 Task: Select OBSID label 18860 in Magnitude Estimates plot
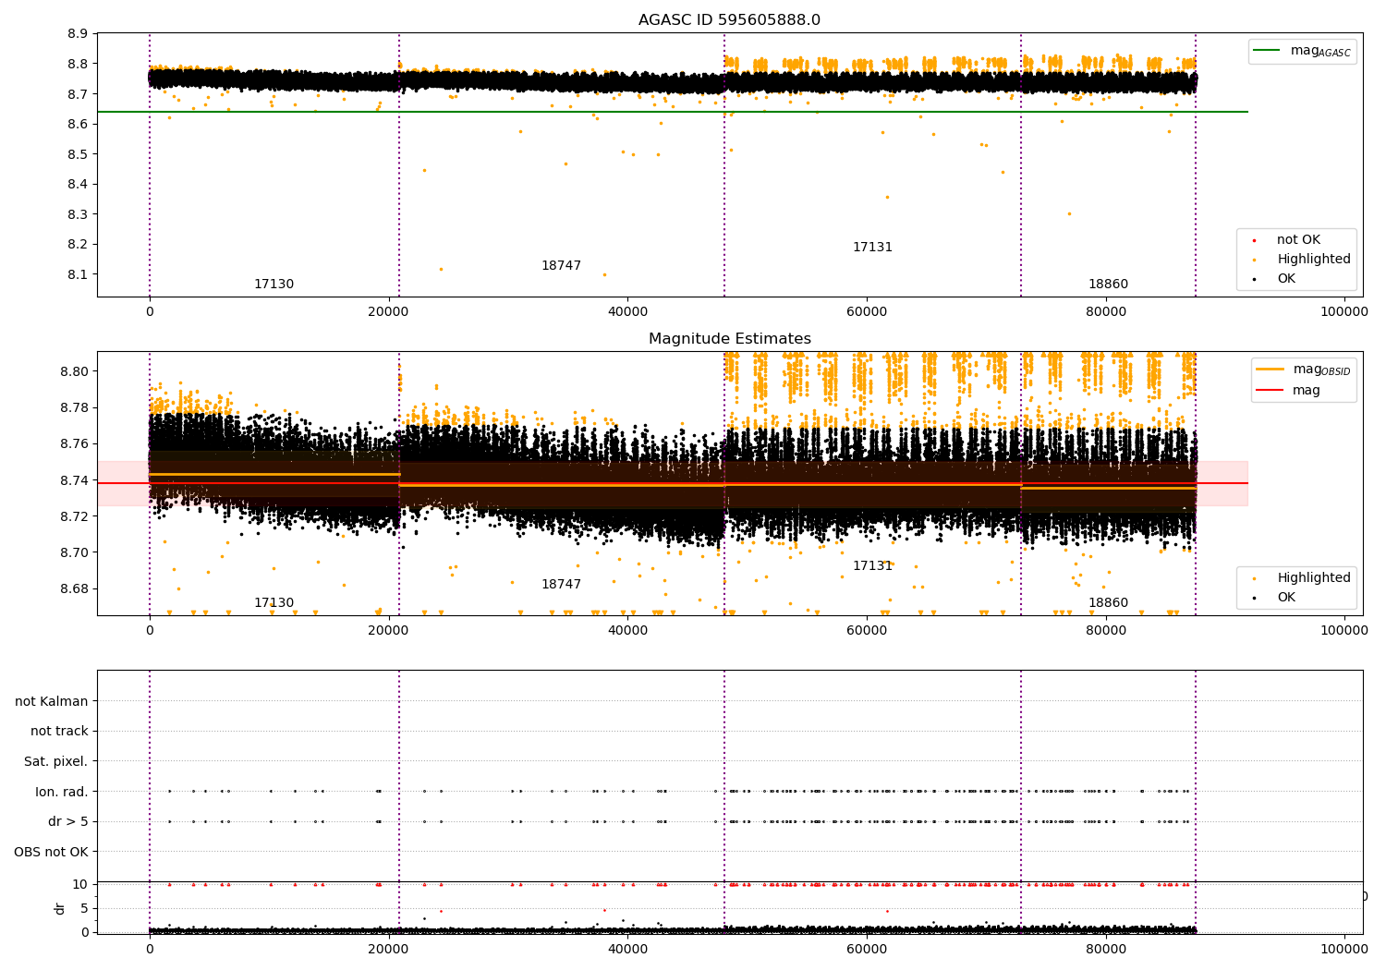click(1107, 603)
